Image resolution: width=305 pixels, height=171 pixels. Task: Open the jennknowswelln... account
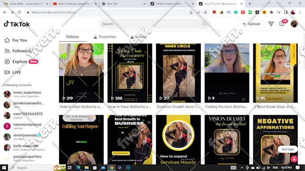click(23, 105)
